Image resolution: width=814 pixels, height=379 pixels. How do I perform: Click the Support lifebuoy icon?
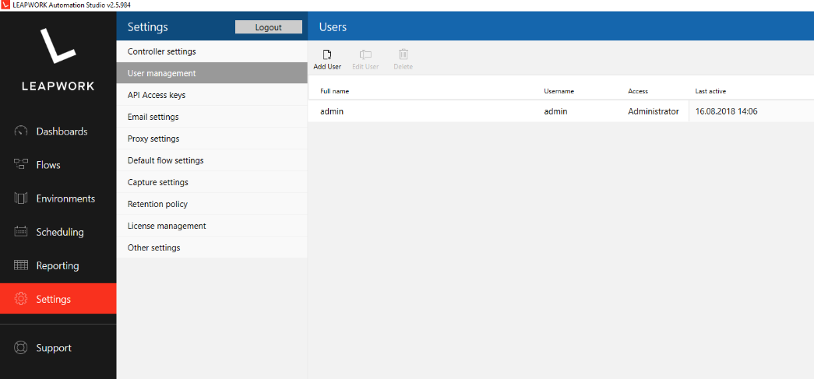21,347
